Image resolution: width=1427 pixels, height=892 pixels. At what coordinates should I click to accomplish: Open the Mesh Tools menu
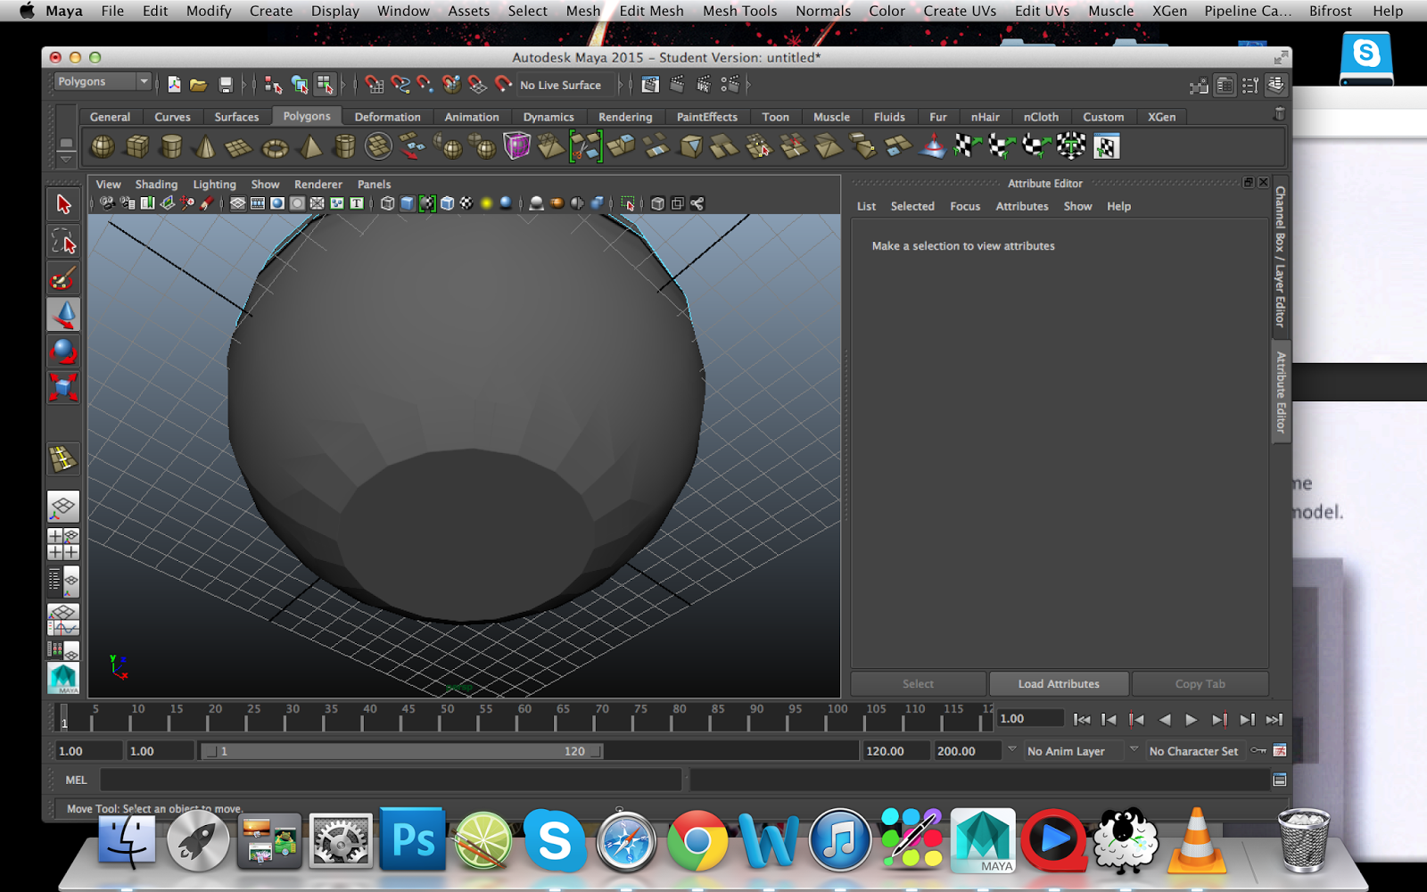click(x=738, y=11)
